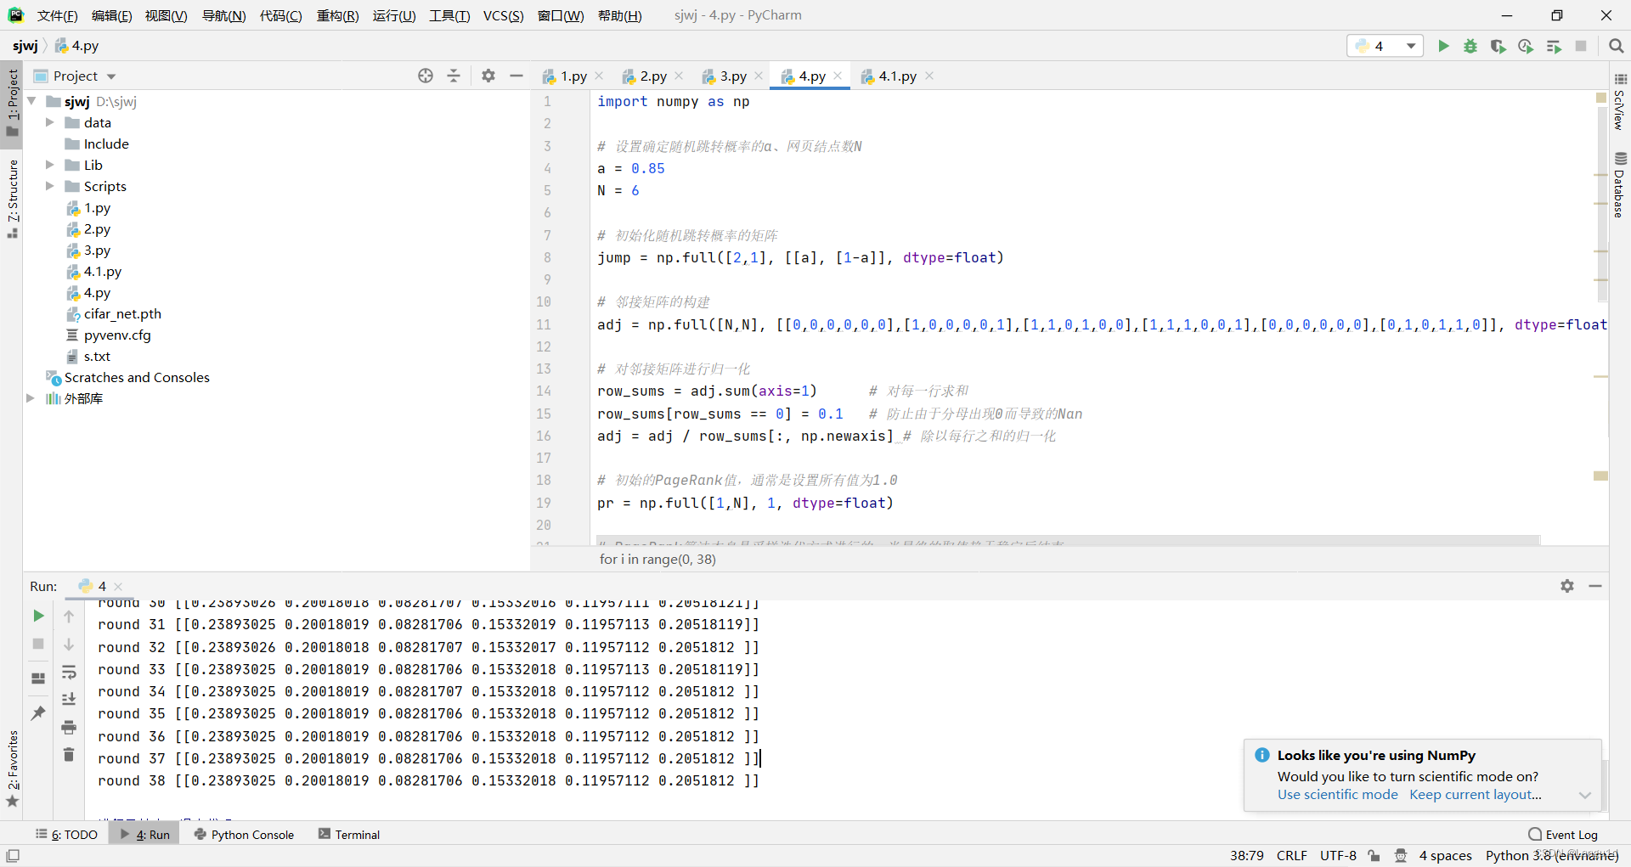Start debugging with the bug icon
The width and height of the screenshot is (1631, 867).
tap(1471, 46)
